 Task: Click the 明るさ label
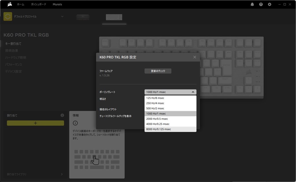point(103,99)
